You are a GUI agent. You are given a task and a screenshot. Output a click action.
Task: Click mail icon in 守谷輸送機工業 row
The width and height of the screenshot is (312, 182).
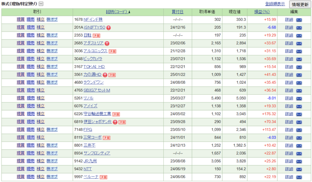pos(299,114)
